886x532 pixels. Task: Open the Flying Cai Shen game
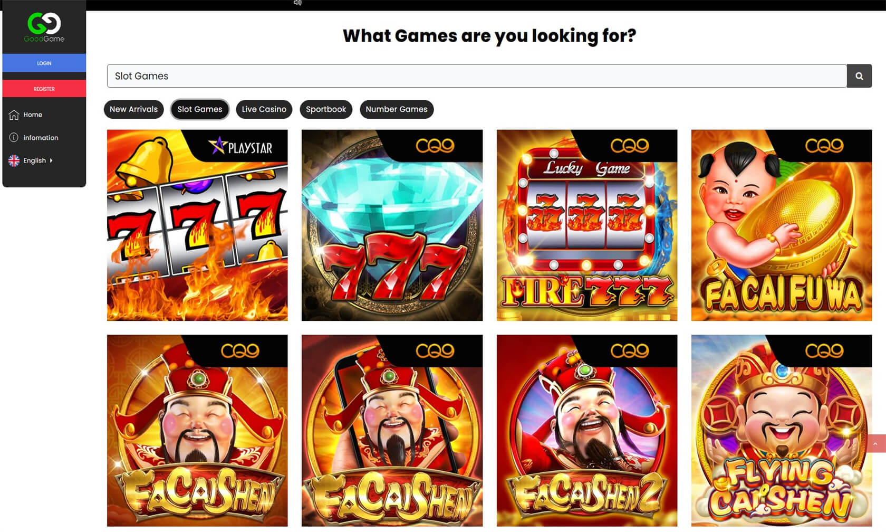click(782, 431)
